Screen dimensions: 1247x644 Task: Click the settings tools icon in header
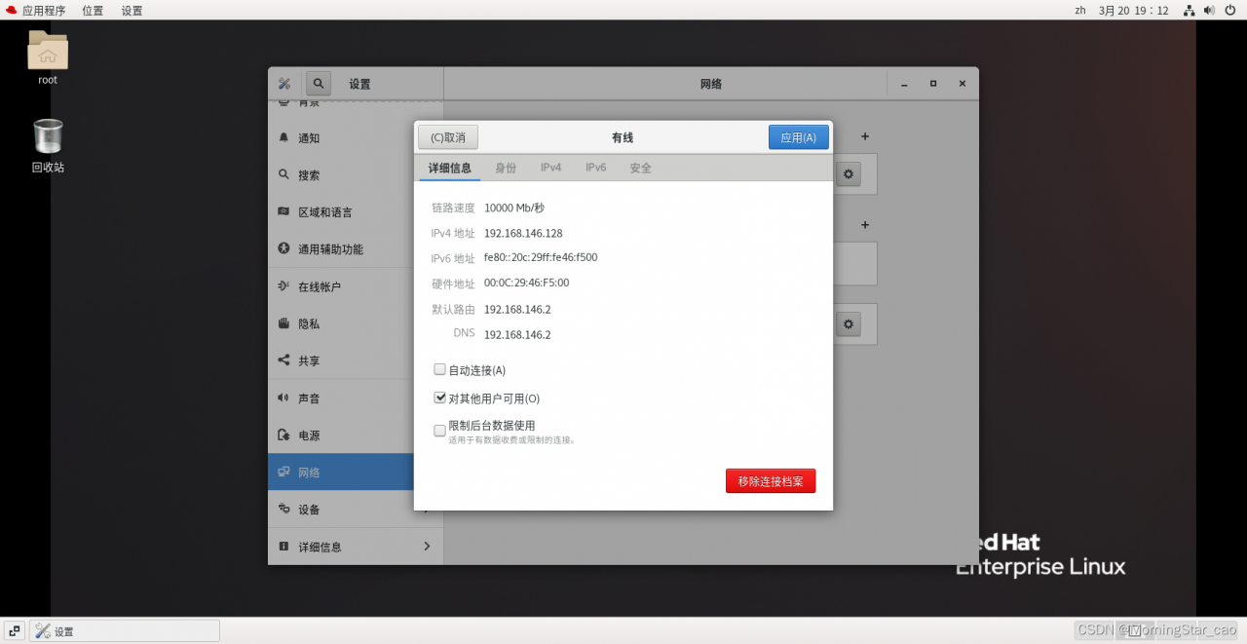pyautogui.click(x=284, y=84)
